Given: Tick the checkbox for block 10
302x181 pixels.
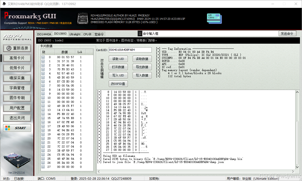Looking at the screenshot, I should (x=43, y=98).
